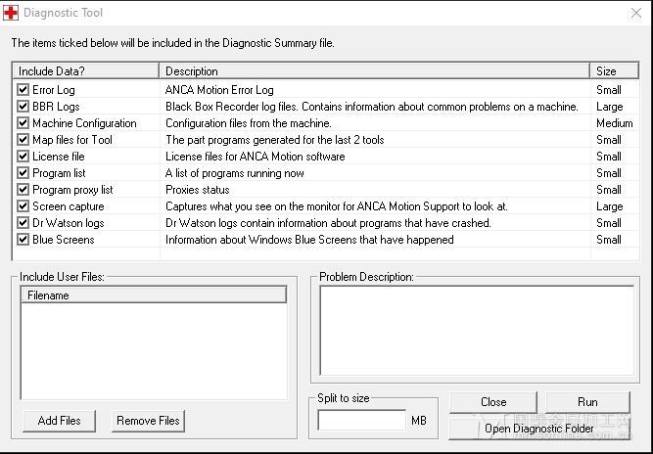
Task: Click the 'Screen capture' row label
Action: (69, 206)
